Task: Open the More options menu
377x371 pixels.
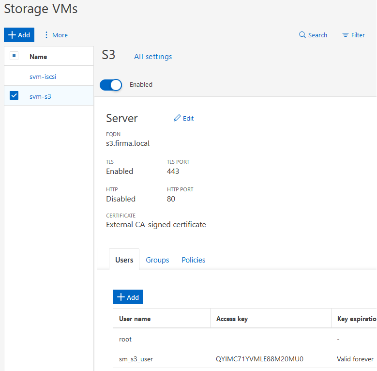Action: tap(56, 35)
